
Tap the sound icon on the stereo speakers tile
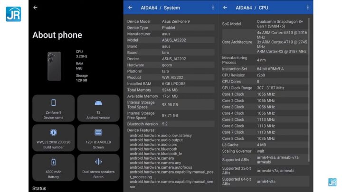point(98,162)
